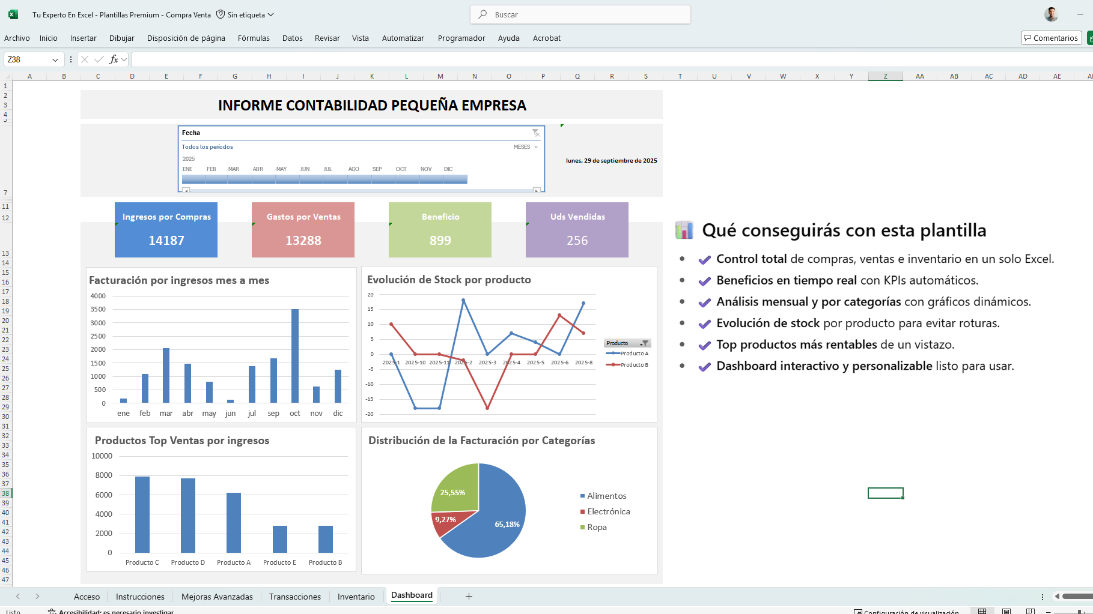Click the Comentarios button

pos(1051,38)
